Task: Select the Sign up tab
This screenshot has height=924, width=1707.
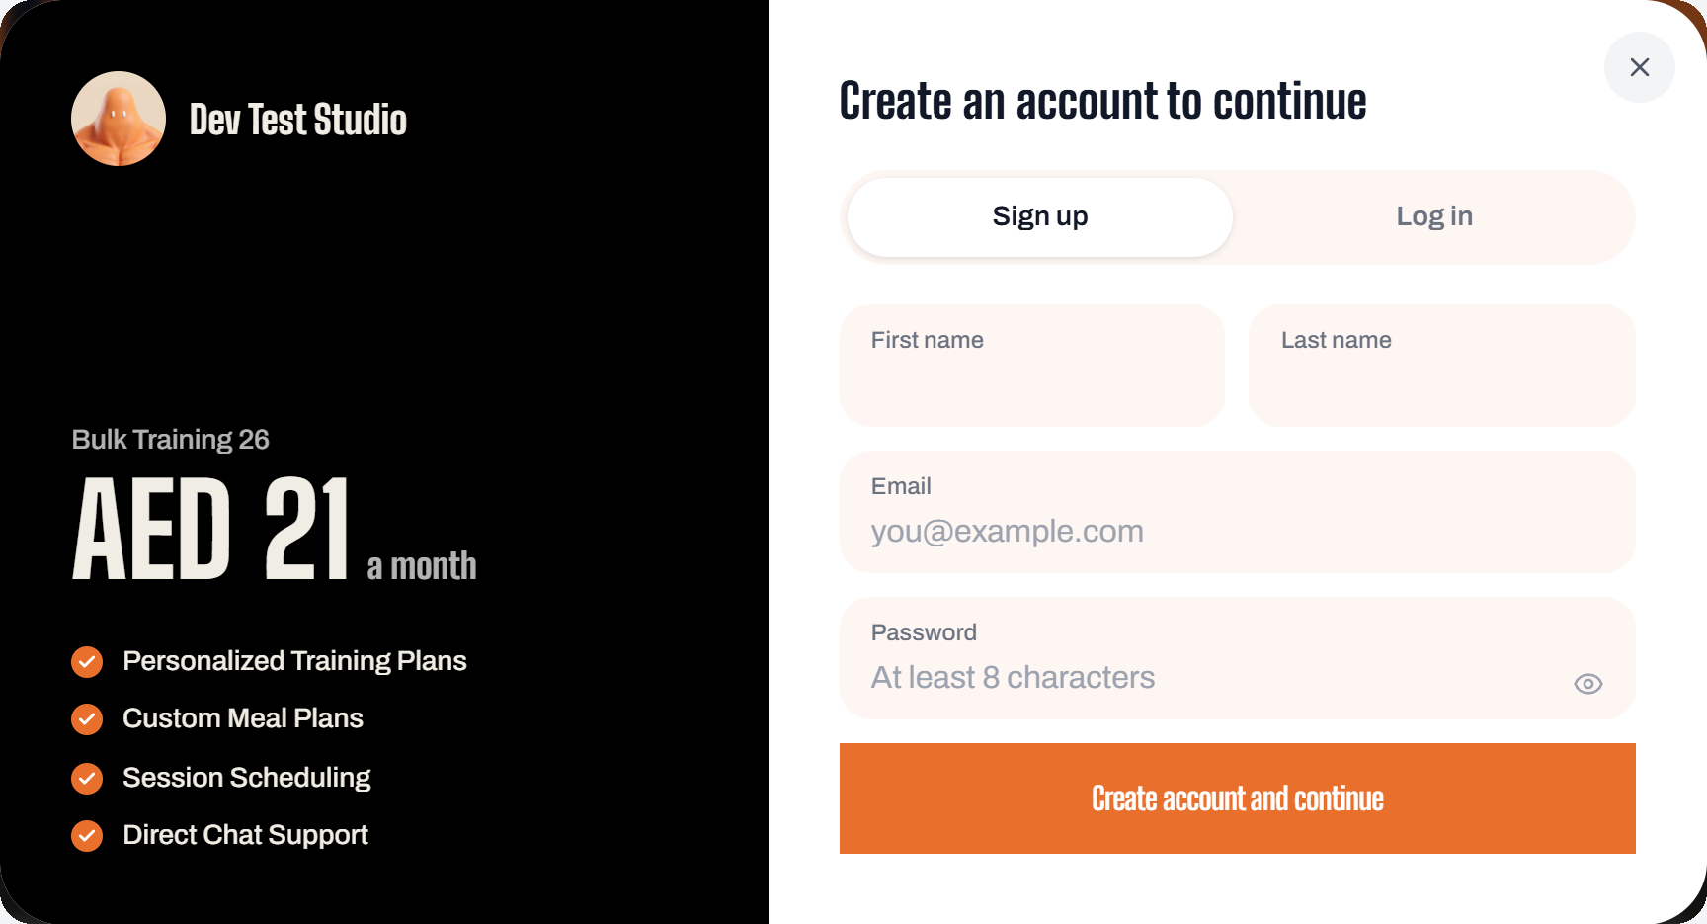Action: coord(1039,216)
